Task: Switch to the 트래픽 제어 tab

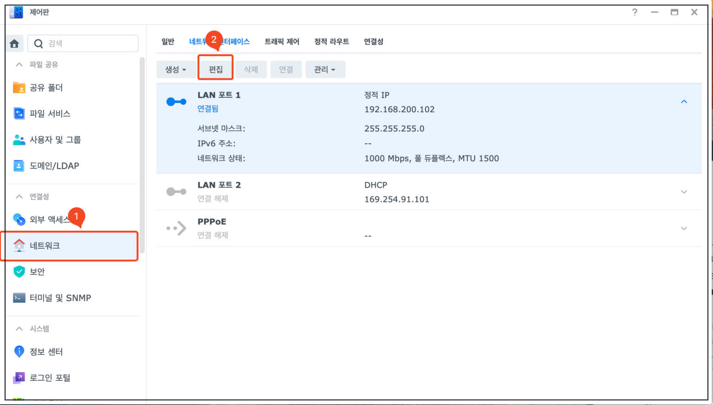Action: pyautogui.click(x=282, y=42)
